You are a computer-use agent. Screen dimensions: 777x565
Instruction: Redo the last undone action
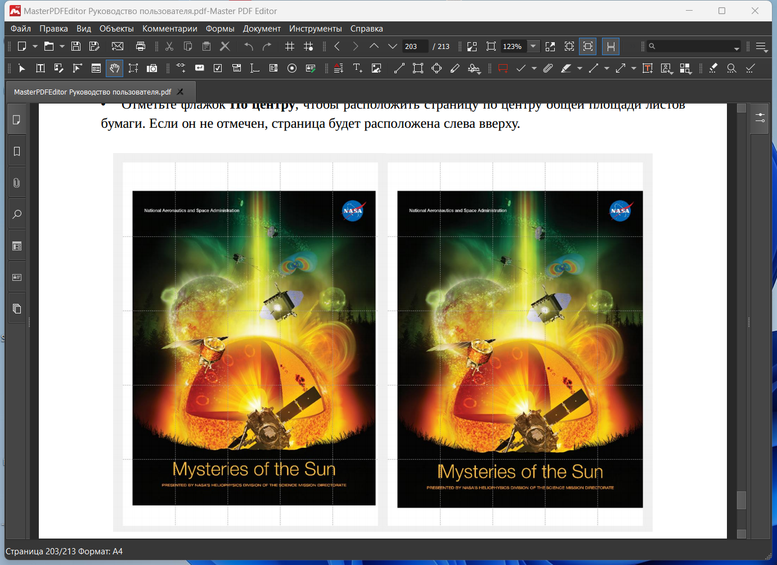267,46
